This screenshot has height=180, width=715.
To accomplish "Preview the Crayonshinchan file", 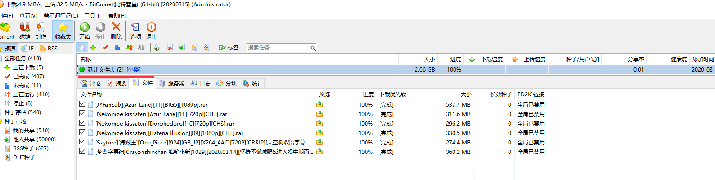I will [320, 152].
